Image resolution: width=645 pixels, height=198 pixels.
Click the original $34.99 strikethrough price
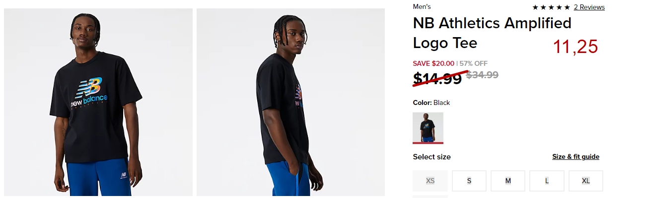[x=482, y=75]
